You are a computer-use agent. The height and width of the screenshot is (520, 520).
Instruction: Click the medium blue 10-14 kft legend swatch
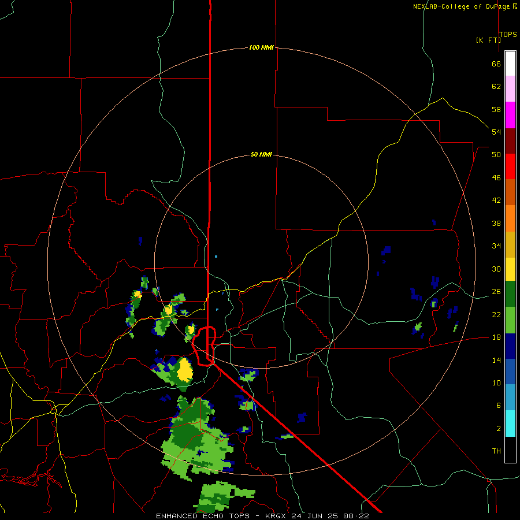510,372
